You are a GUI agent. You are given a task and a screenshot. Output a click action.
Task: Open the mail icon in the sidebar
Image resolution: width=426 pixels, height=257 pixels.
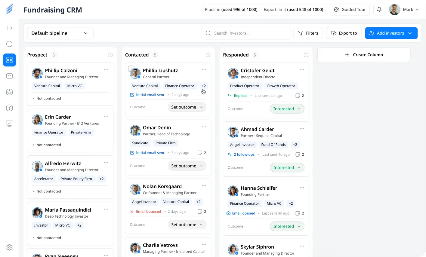pyautogui.click(x=9, y=76)
